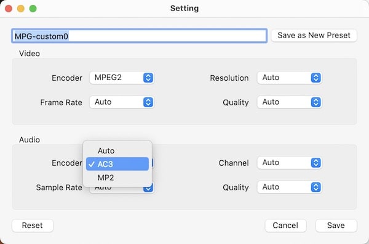Click Save as New Preset button

[314, 35]
